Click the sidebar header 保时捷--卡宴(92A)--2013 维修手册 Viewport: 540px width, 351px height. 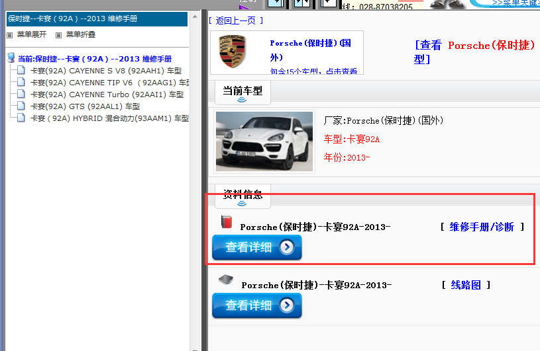(x=97, y=19)
